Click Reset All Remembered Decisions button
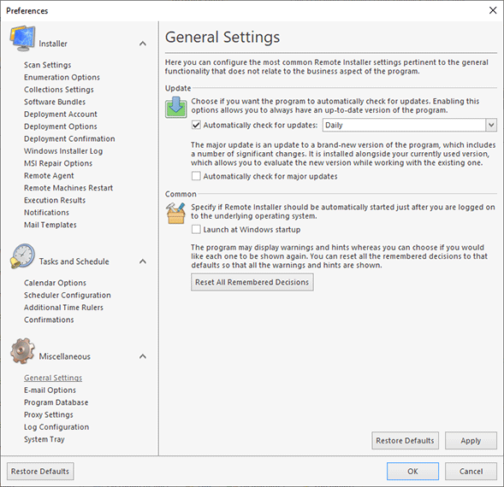The image size is (504, 487). pos(252,282)
